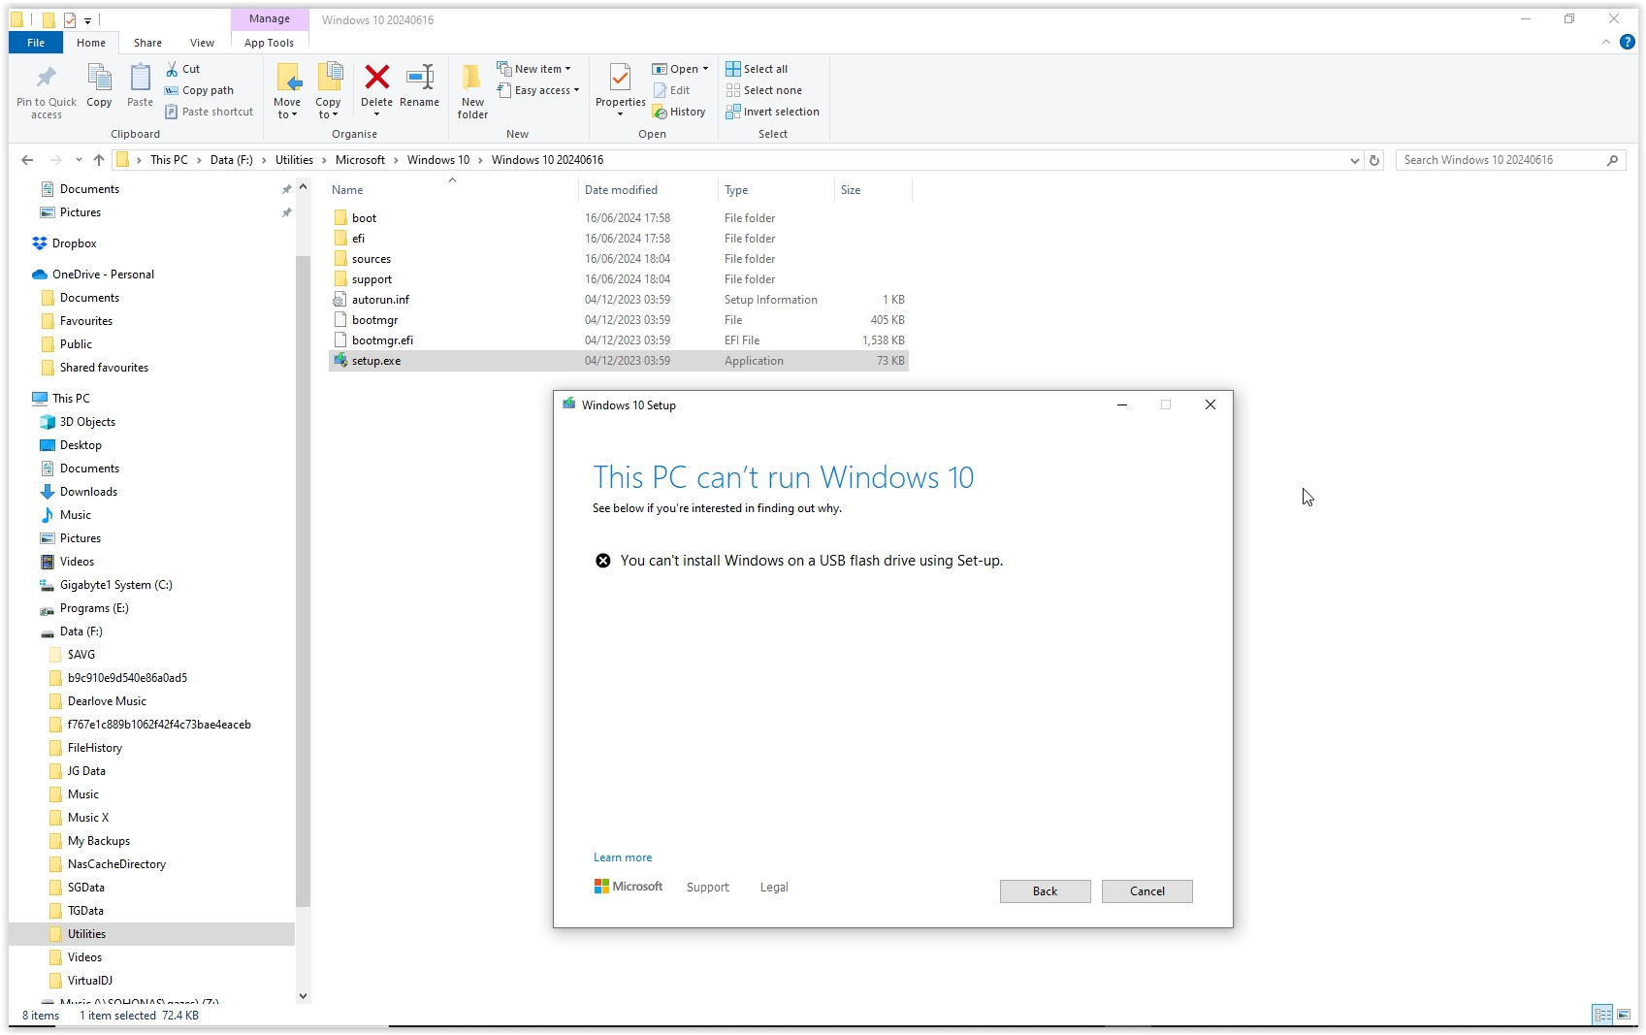This screenshot has width=1646, height=1035.
Task: Click the blue Help question mark icon
Action: pos(1628,42)
